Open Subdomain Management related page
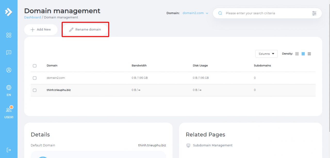The image size is (330, 158). (x=212, y=145)
